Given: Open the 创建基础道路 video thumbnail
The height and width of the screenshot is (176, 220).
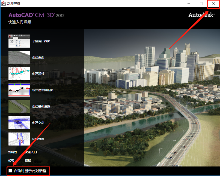Looking at the screenshot, I should tap(19, 106).
